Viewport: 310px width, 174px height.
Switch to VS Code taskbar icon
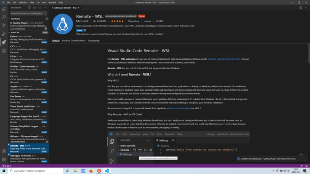tap(107, 171)
